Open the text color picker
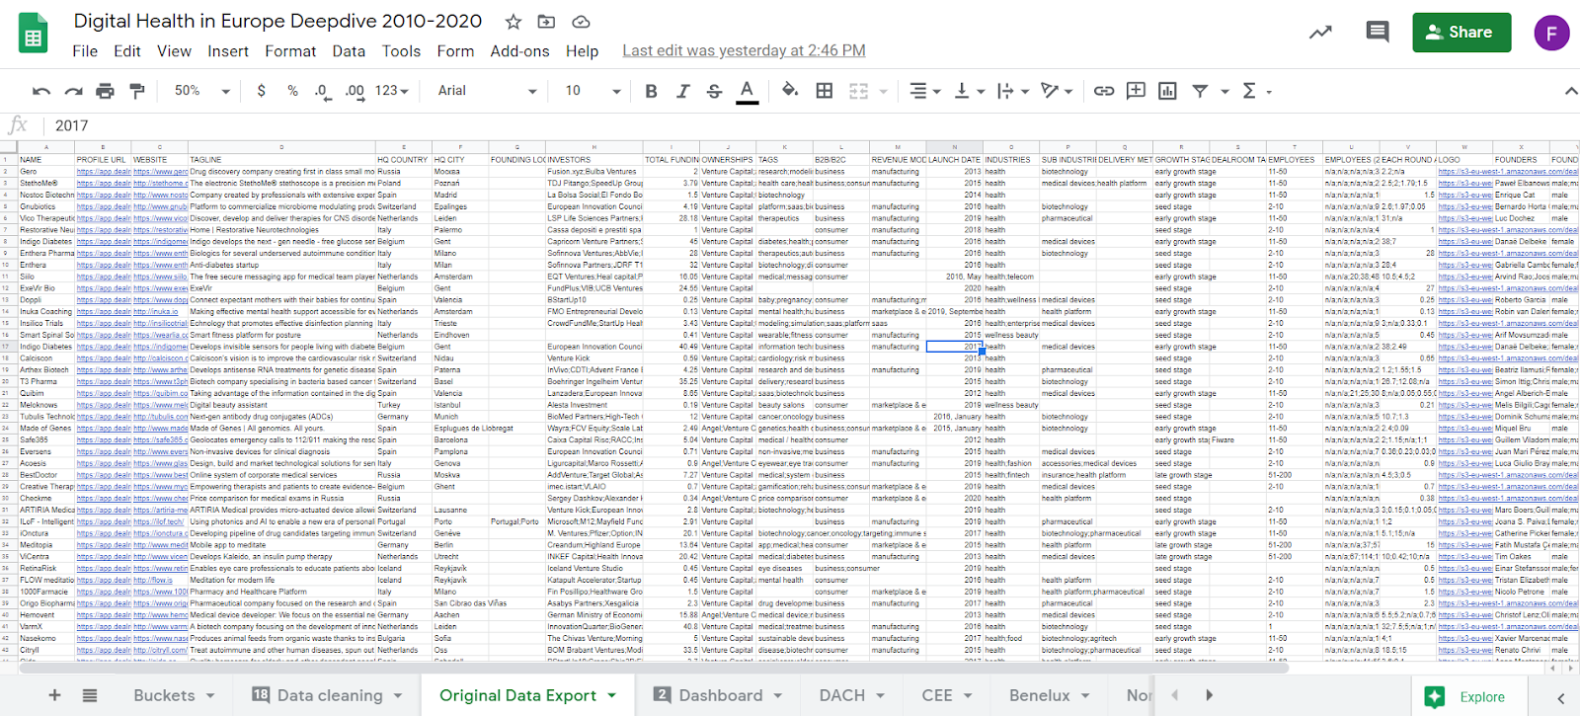Screen dimensions: 1580x716 (x=748, y=91)
